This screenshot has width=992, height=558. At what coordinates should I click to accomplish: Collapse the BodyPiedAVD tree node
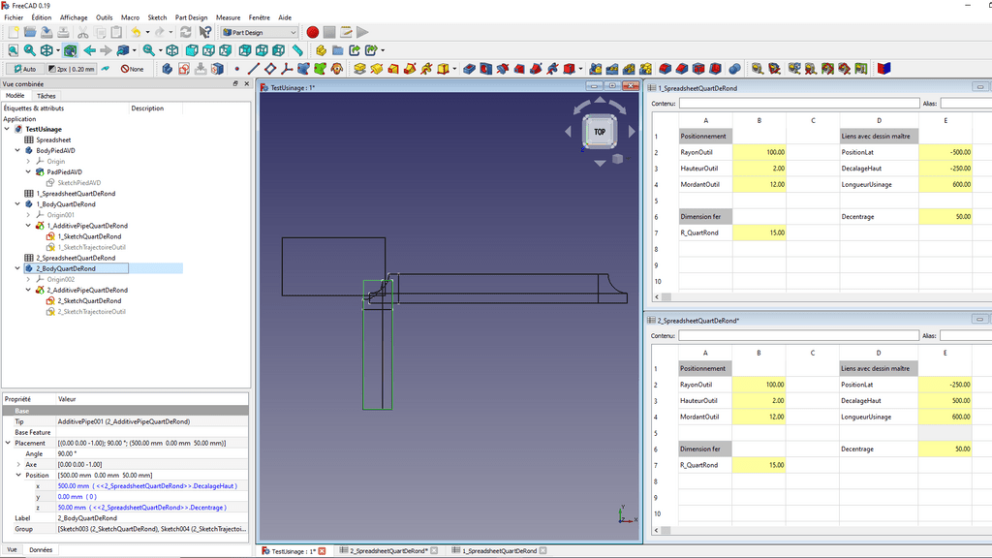pos(17,150)
